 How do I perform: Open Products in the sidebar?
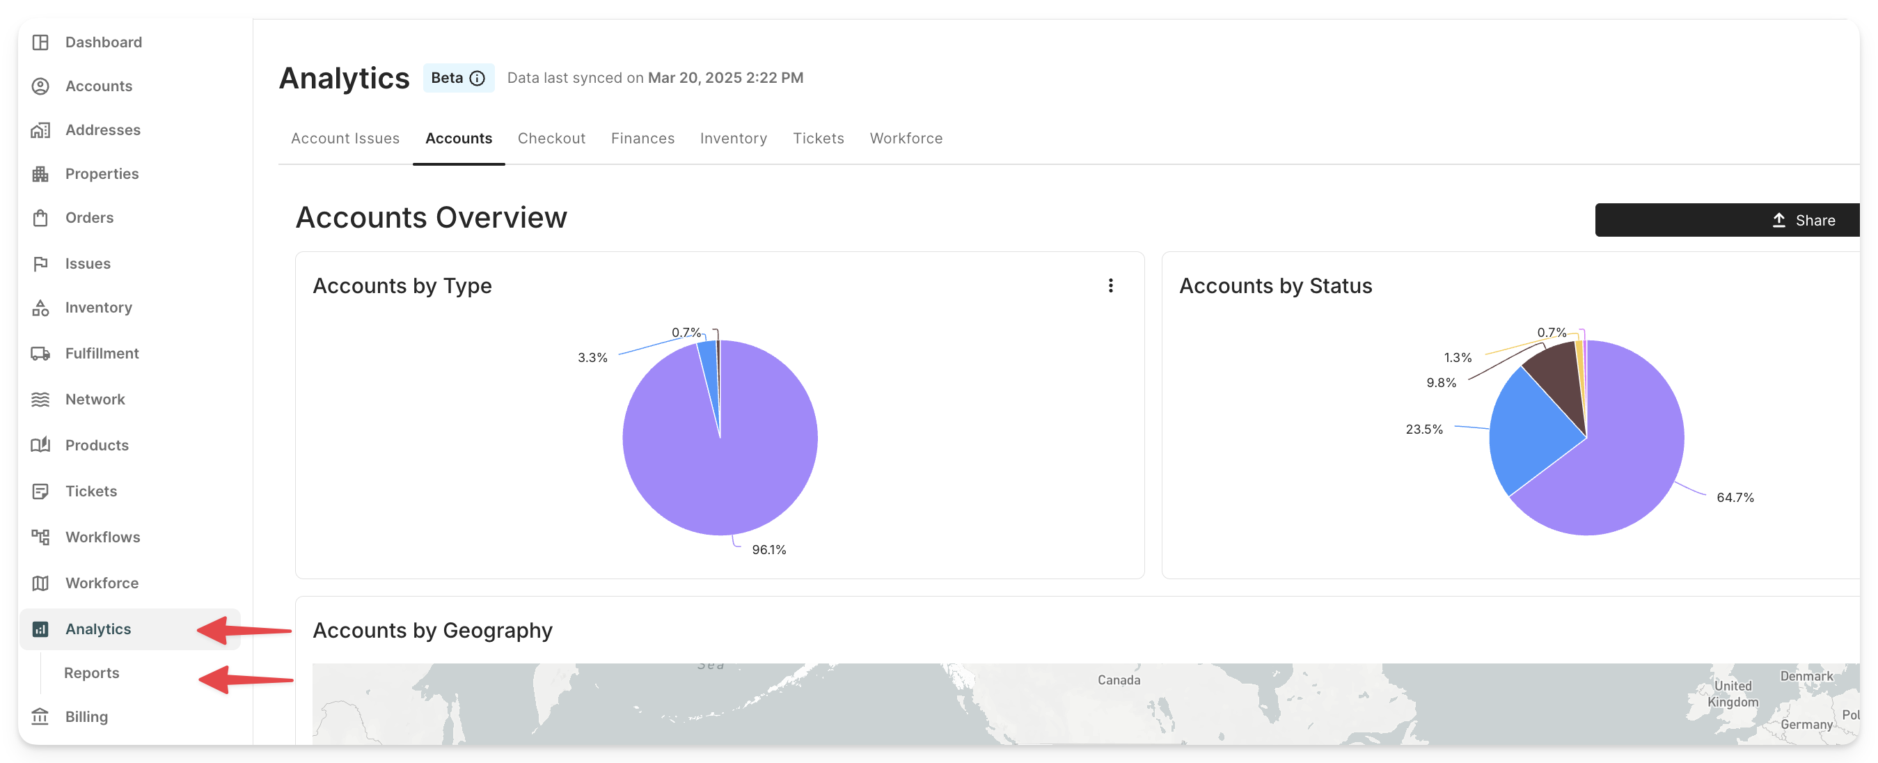[96, 446]
